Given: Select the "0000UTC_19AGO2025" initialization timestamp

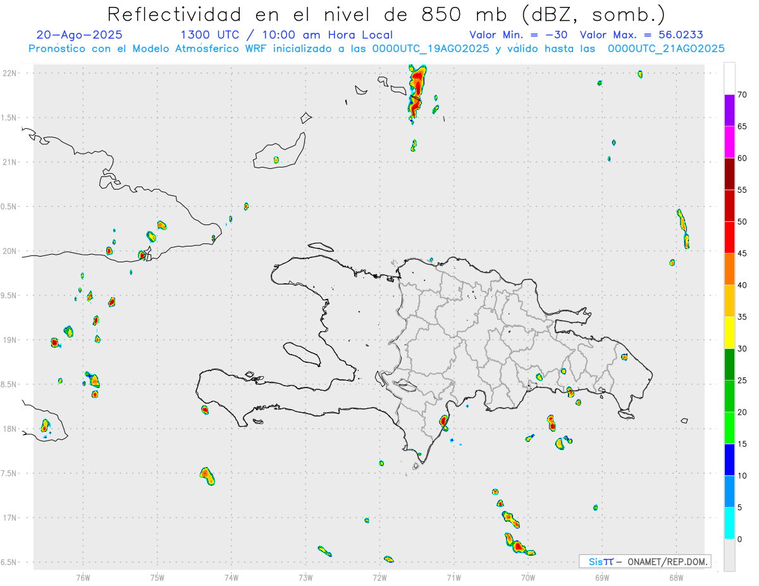Looking at the screenshot, I should (428, 49).
